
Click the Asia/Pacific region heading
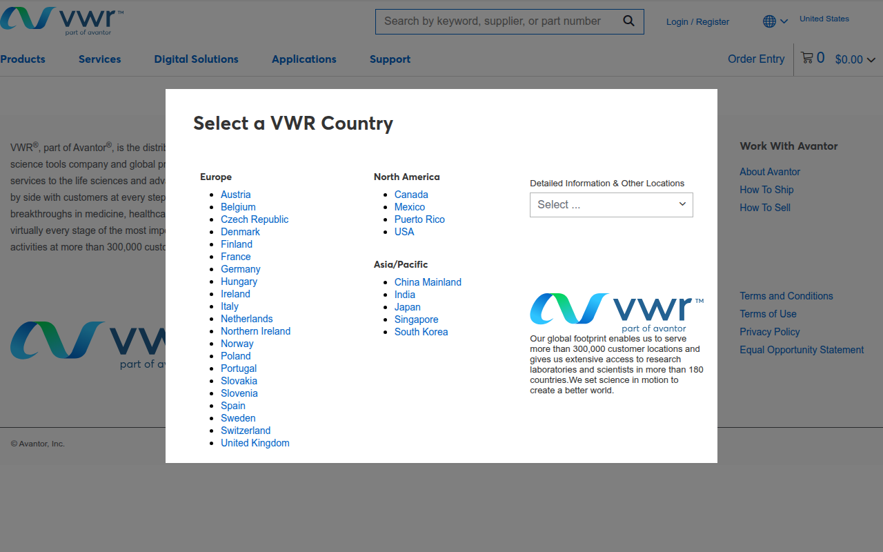pyautogui.click(x=401, y=264)
